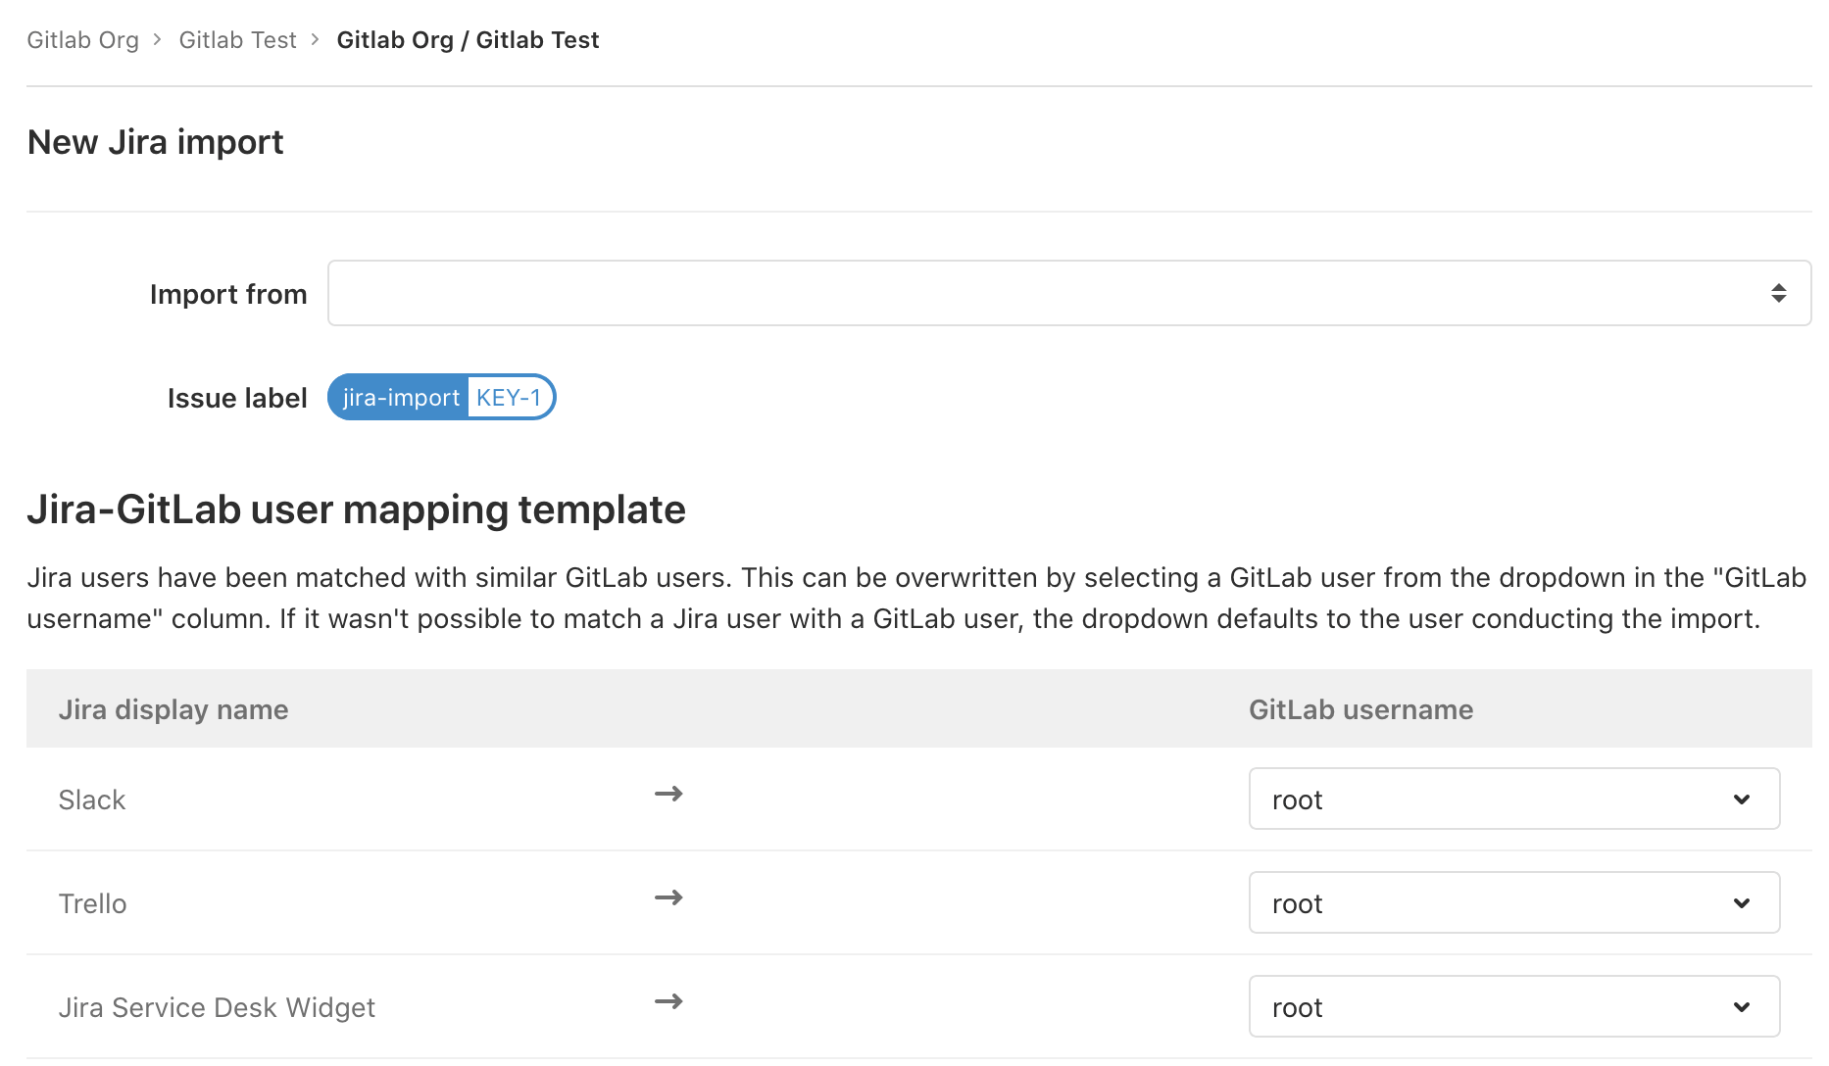
Task: Select the New Jira import heading
Action: (154, 142)
